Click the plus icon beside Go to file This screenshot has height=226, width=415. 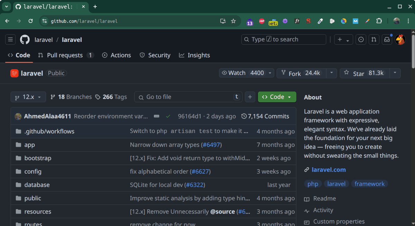click(x=250, y=97)
